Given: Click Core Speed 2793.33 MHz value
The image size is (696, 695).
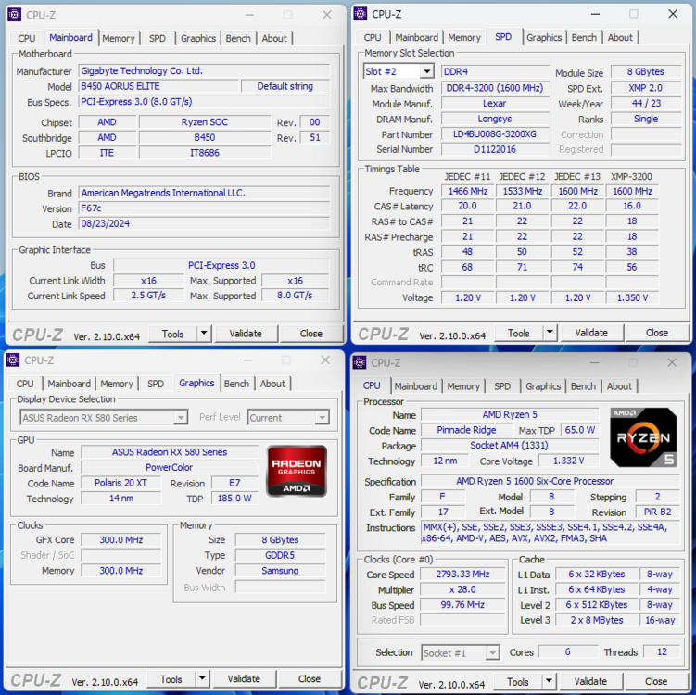Looking at the screenshot, I should (x=462, y=575).
